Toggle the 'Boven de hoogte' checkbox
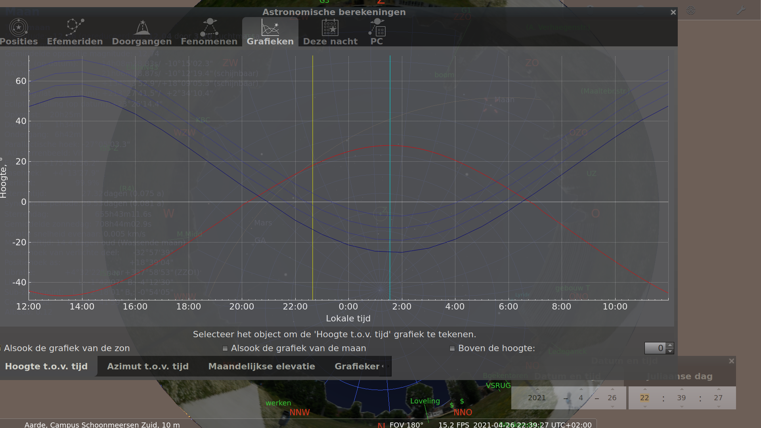 [x=452, y=348]
